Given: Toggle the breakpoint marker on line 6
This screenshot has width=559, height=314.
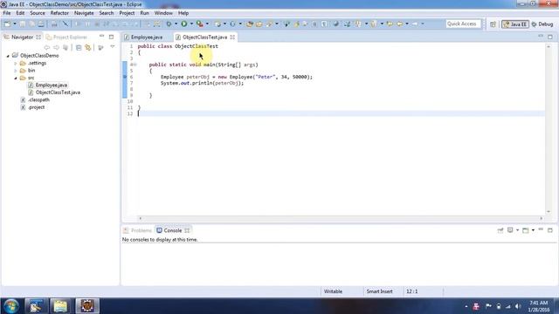Looking at the screenshot, I should (125, 77).
